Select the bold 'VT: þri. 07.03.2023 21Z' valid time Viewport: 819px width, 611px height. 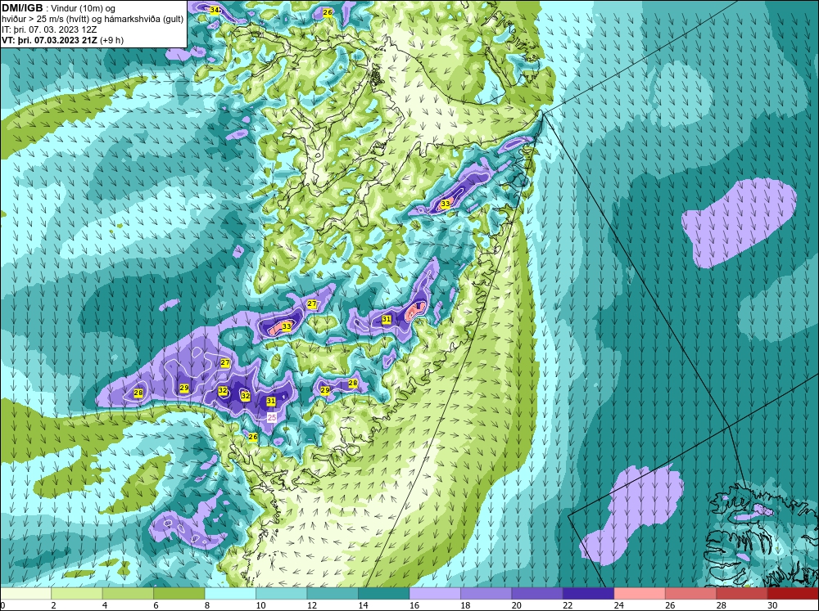tap(50, 40)
